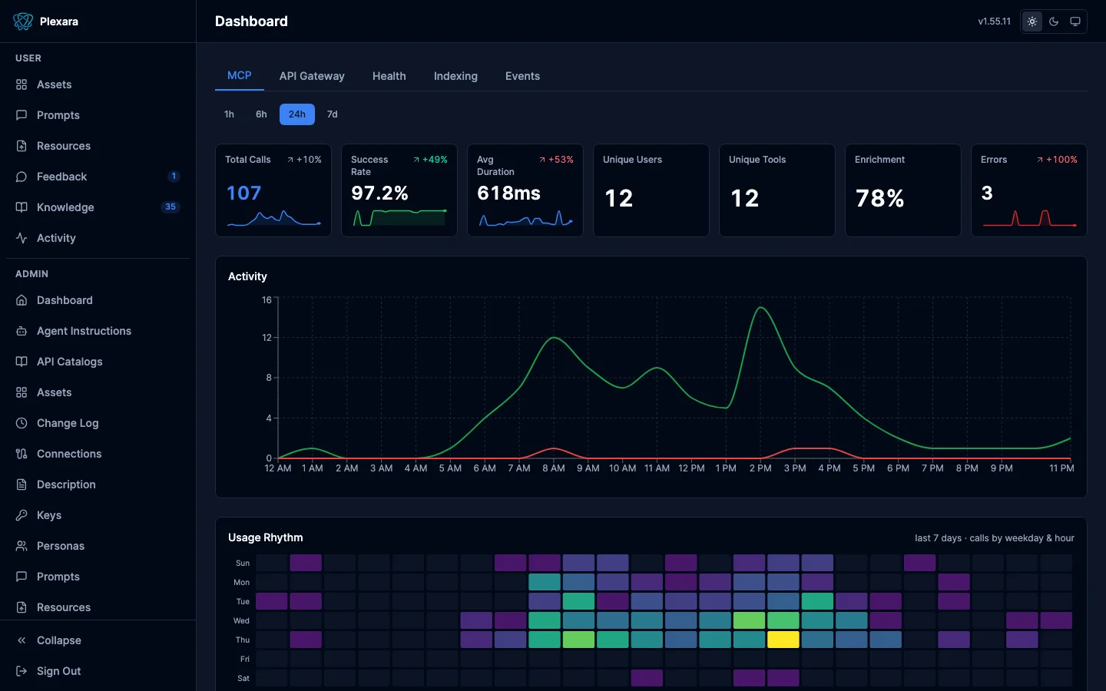Click the admin Dashboard home icon
This screenshot has width=1106, height=691.
click(x=22, y=300)
